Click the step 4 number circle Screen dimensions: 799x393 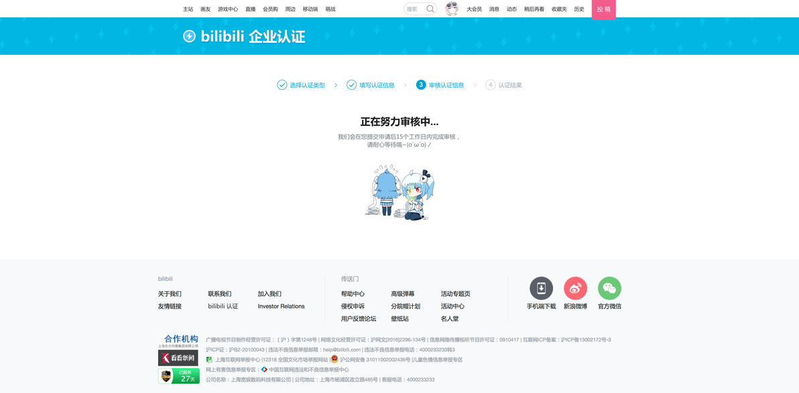coord(490,85)
